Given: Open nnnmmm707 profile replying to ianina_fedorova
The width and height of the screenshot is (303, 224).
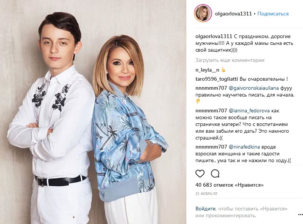Looking at the screenshot, I should 211,110.
